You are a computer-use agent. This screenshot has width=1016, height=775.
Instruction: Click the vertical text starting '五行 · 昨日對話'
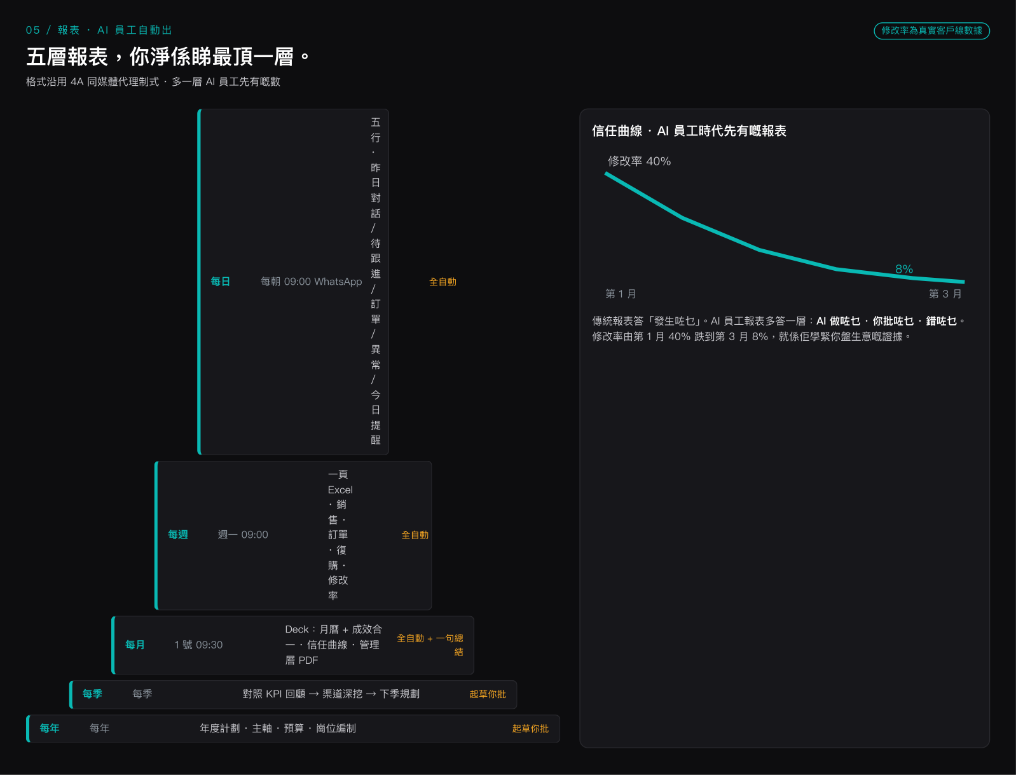376,281
